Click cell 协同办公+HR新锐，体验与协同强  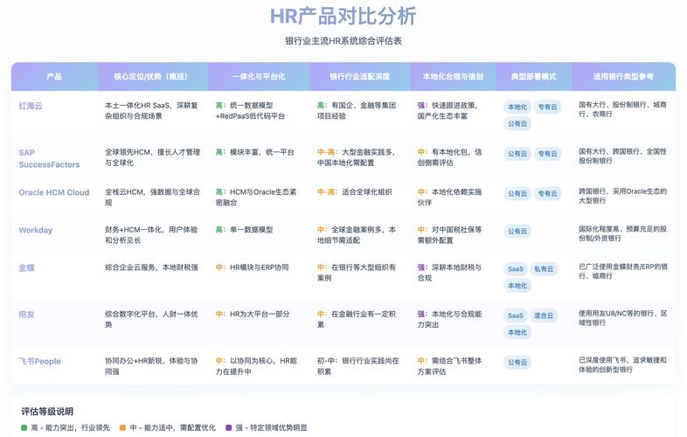pyautogui.click(x=151, y=366)
